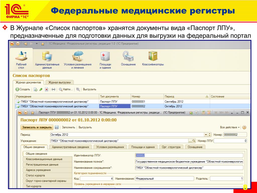Select Округ горно-санитарной охраны side item
This screenshot has width=257, height=193.
tap(47, 181)
